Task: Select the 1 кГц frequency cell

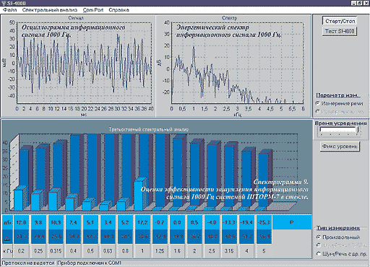Action: [142, 251]
